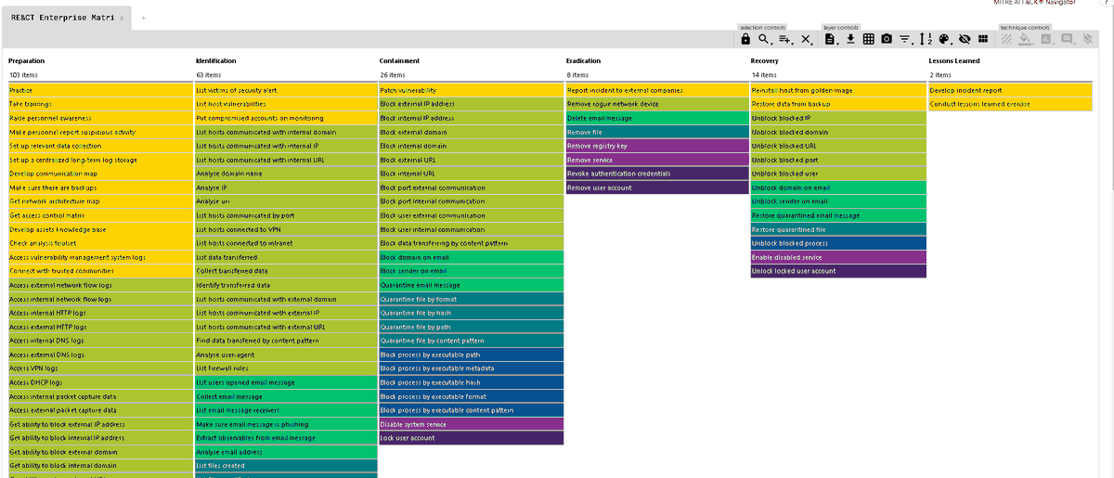Select the Preparation tactic header

[x=27, y=61]
